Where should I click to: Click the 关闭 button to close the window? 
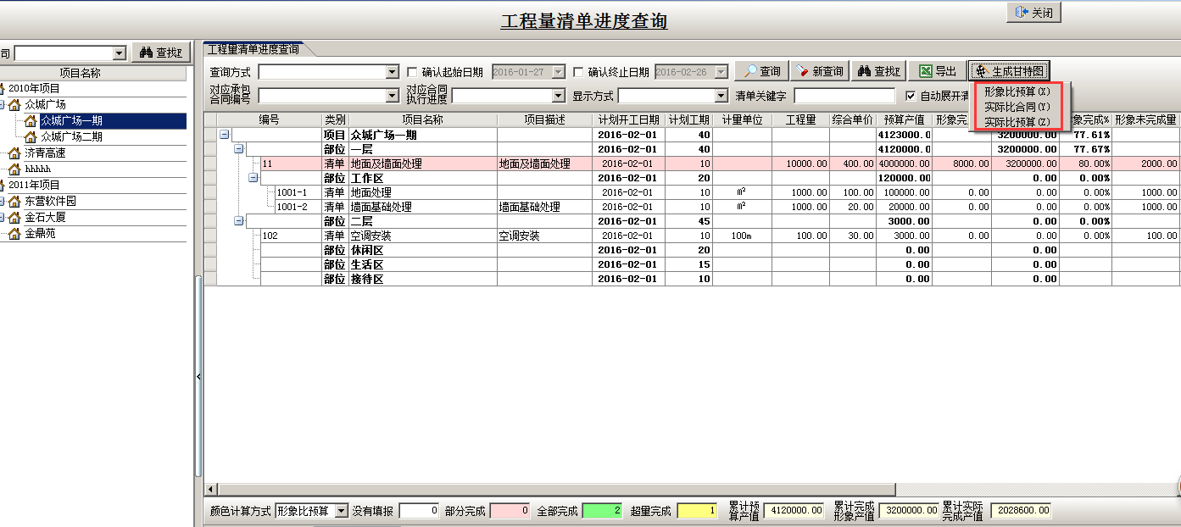coord(1033,13)
